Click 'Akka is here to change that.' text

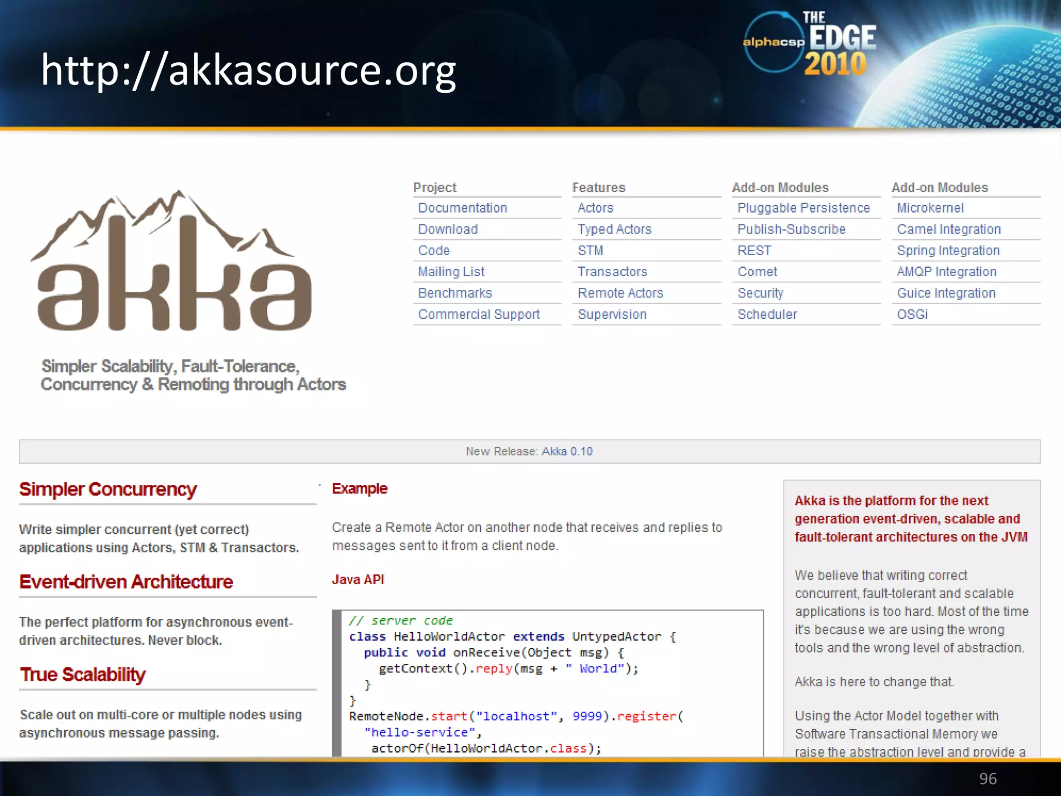(x=874, y=682)
